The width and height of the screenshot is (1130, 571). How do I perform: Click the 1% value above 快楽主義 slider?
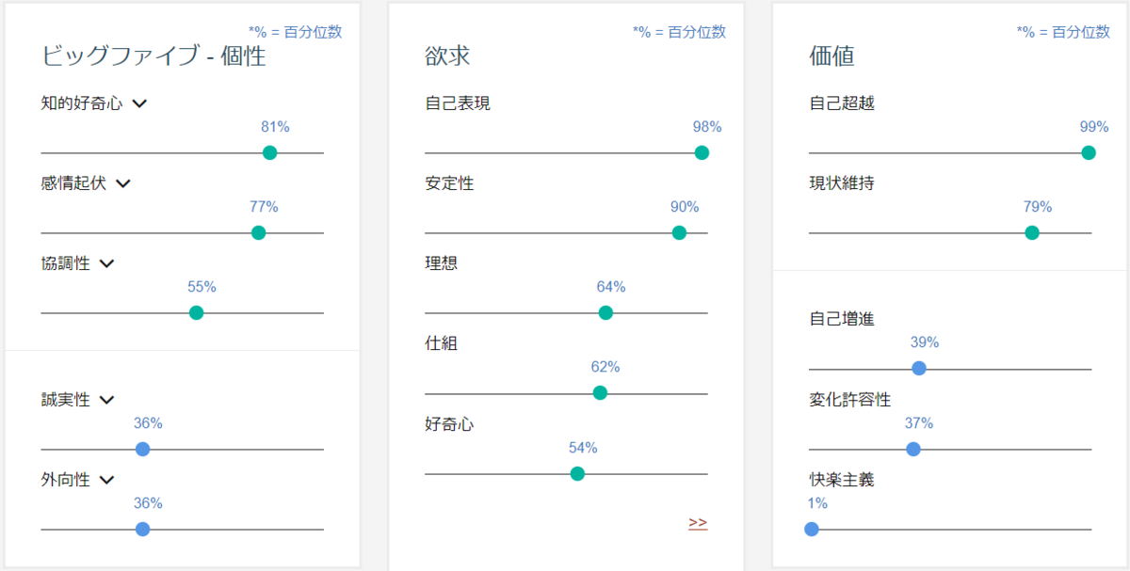coord(817,503)
